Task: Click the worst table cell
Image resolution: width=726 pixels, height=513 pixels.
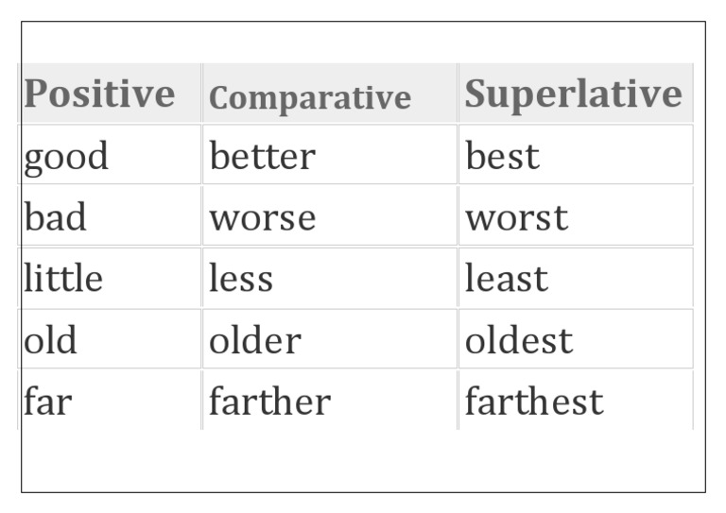Action: tap(575, 217)
